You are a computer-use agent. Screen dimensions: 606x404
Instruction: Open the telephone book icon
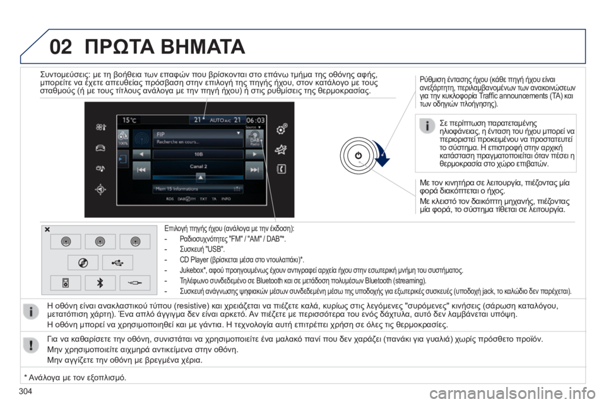tap(282, 169)
